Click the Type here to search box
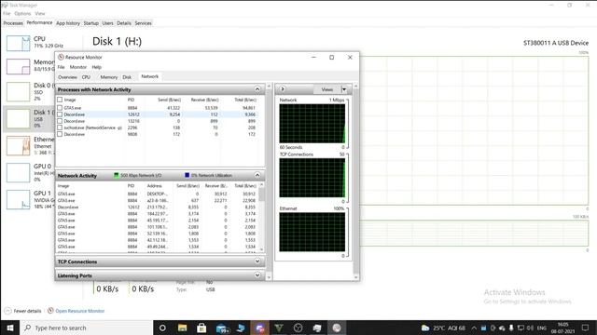The image size is (597, 335). point(86,328)
